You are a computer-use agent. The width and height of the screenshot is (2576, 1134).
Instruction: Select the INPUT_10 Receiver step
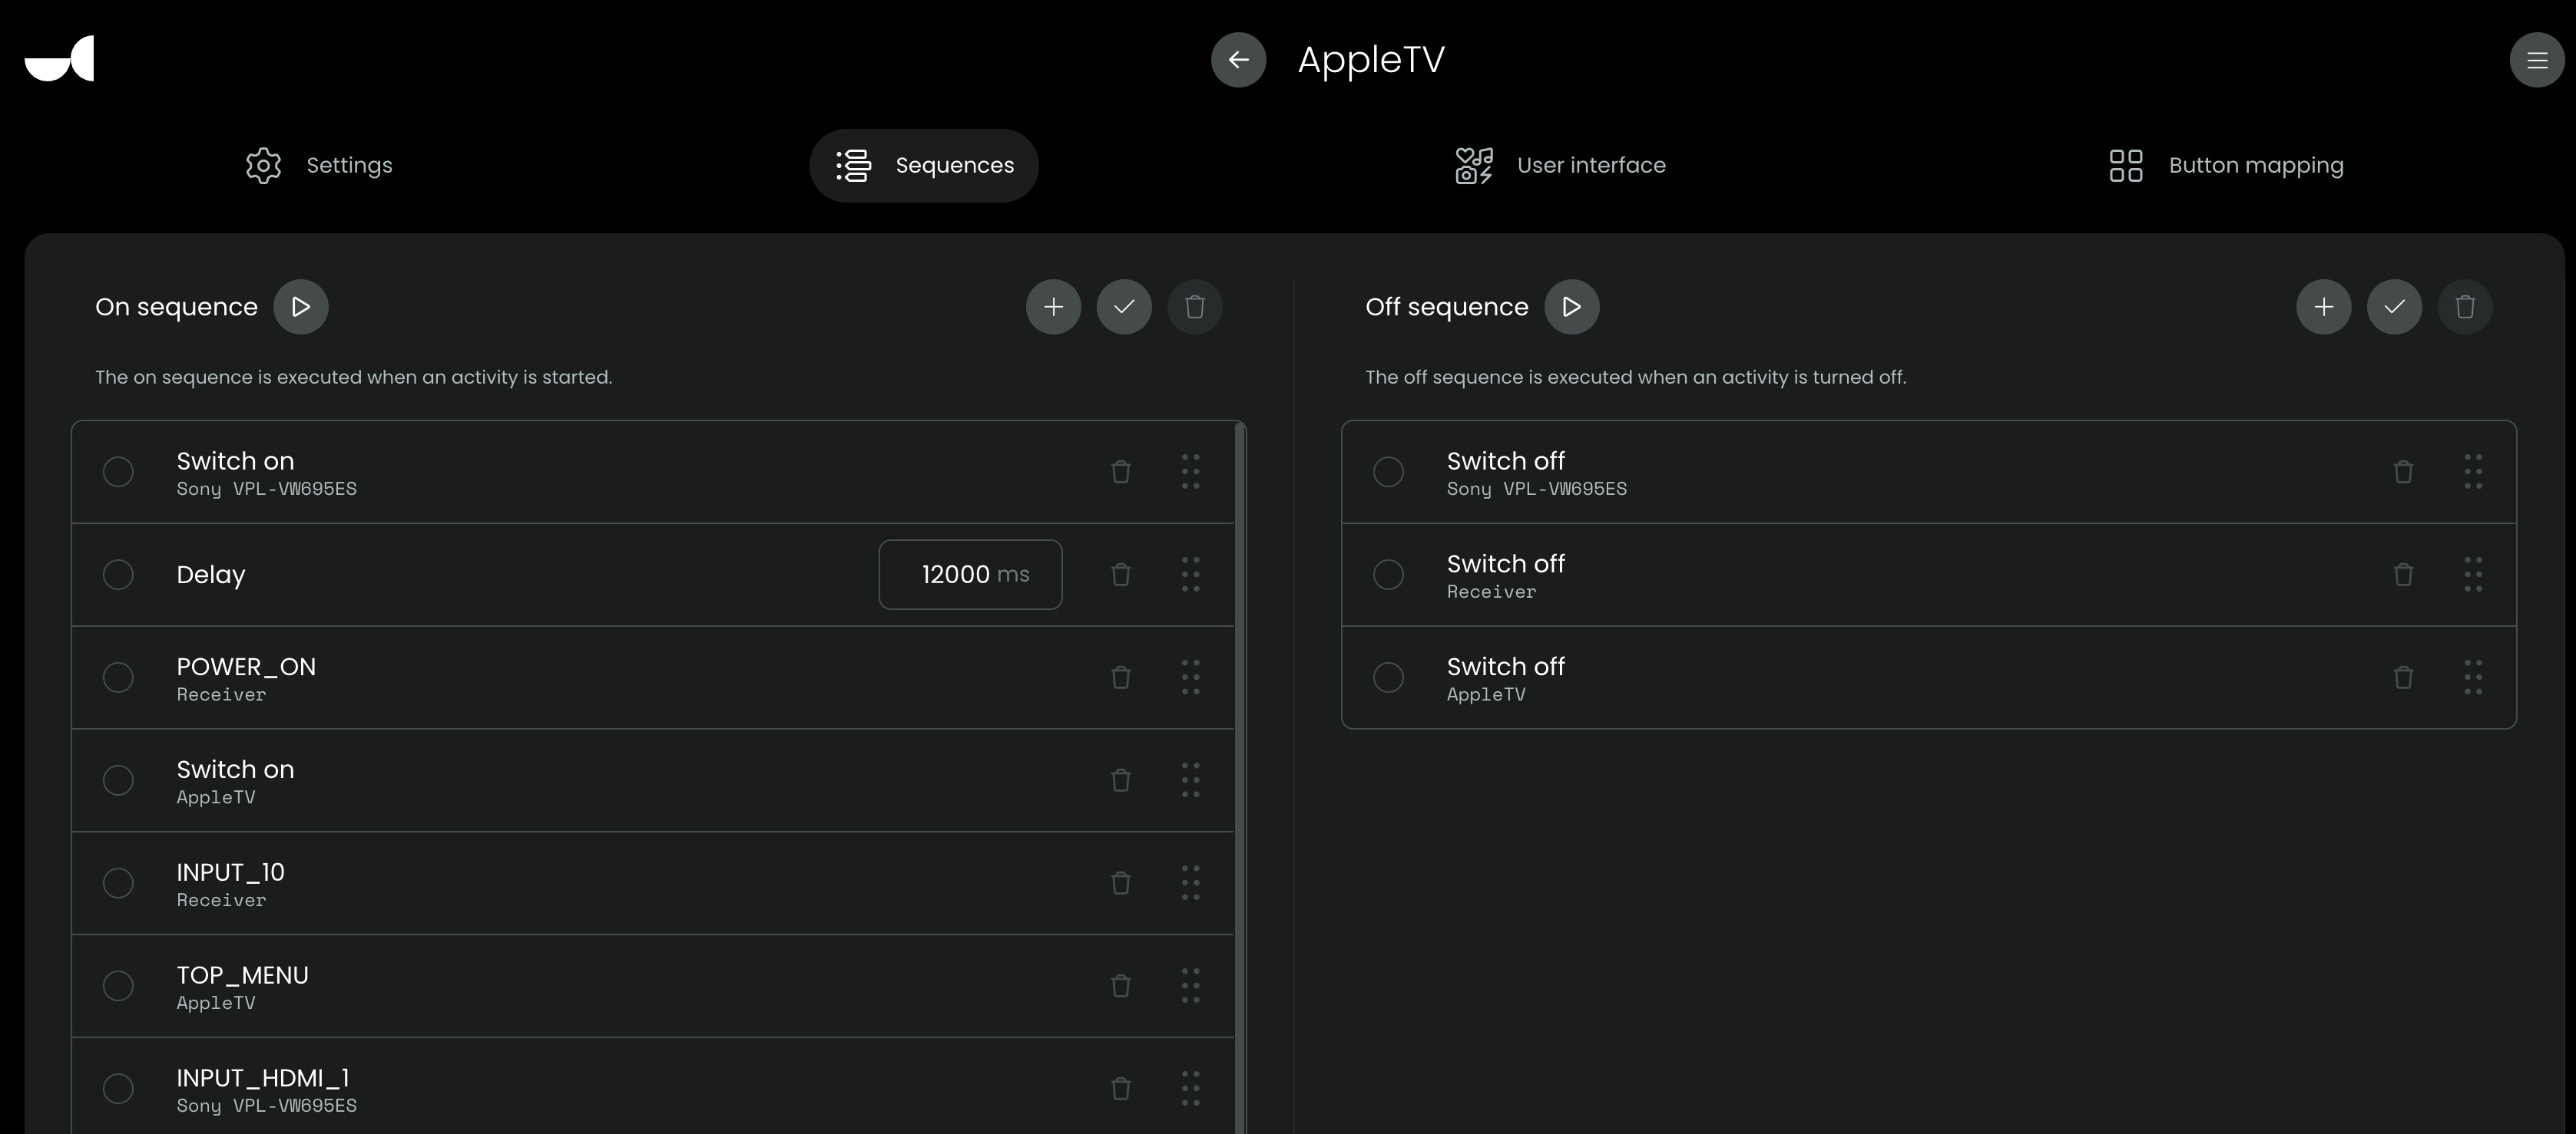click(118, 883)
